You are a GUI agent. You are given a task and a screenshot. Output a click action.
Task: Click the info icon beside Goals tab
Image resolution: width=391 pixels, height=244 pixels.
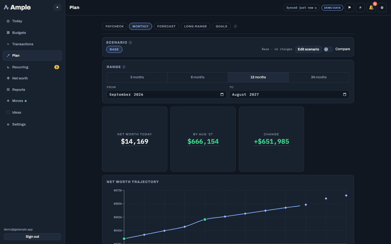pos(236,26)
